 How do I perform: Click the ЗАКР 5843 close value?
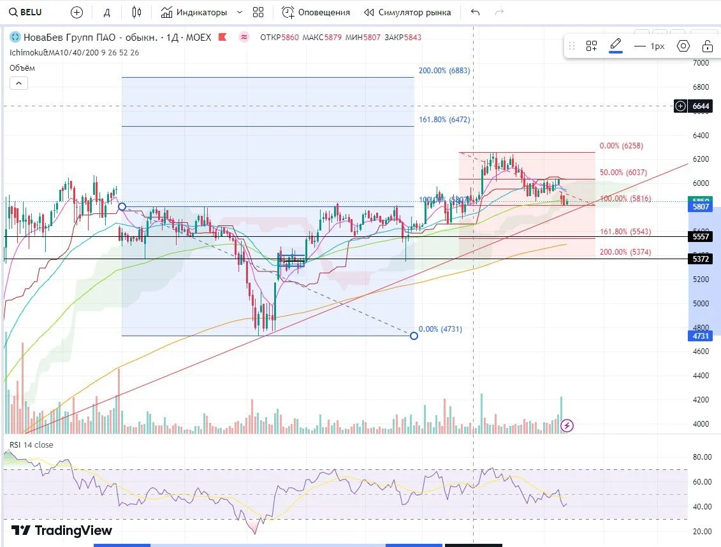point(403,37)
